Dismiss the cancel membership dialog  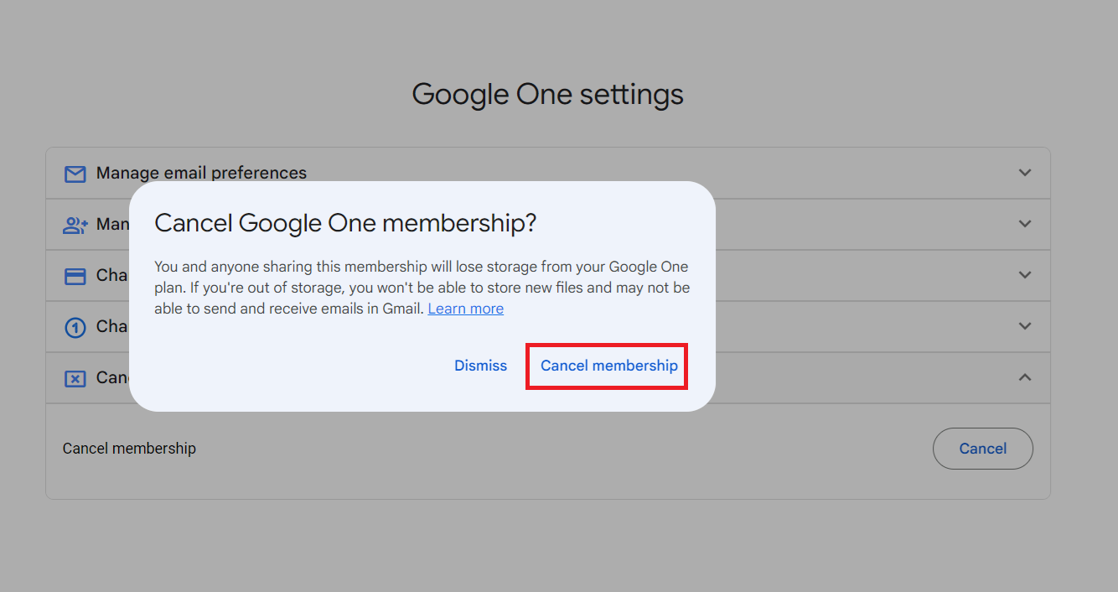point(480,366)
